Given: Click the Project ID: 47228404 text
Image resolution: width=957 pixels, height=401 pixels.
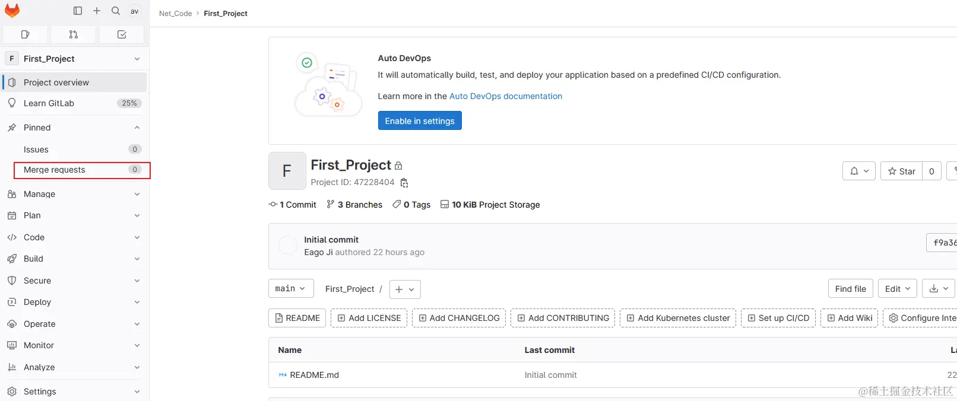Looking at the screenshot, I should click(x=353, y=182).
